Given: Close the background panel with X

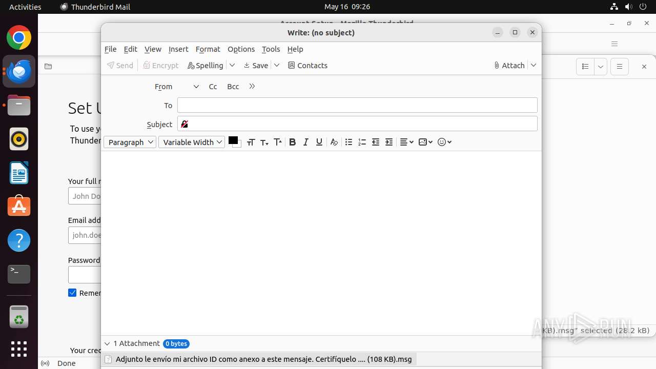Looking at the screenshot, I should tap(644, 67).
